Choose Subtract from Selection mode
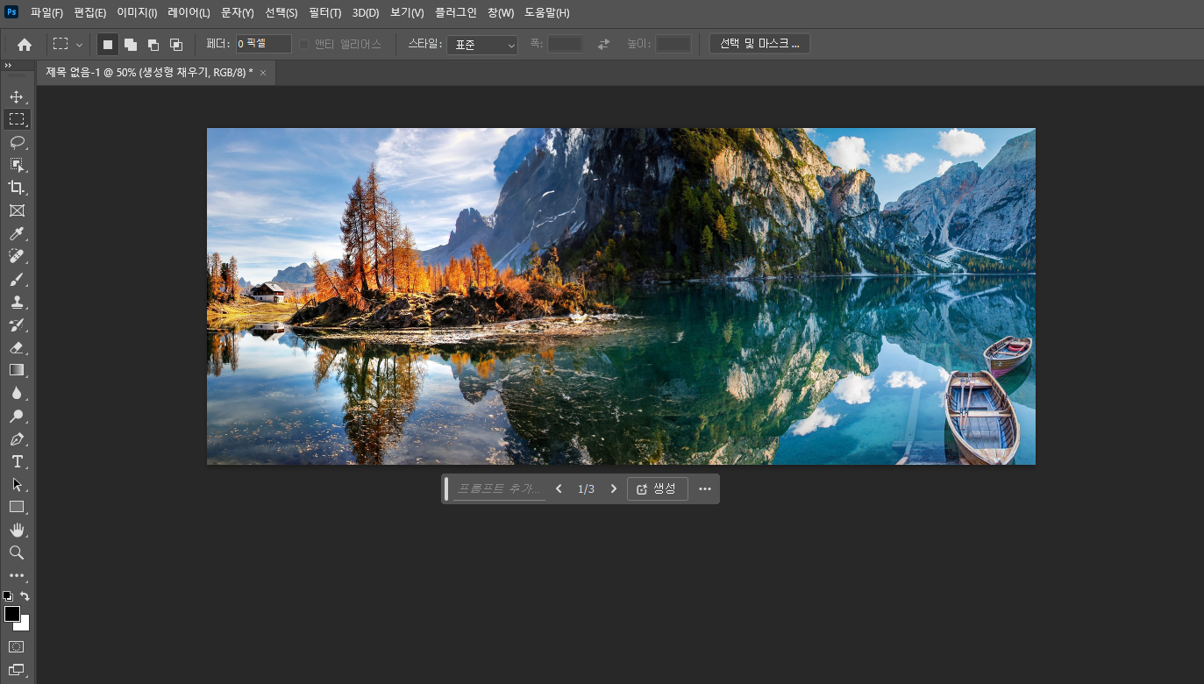 (153, 44)
